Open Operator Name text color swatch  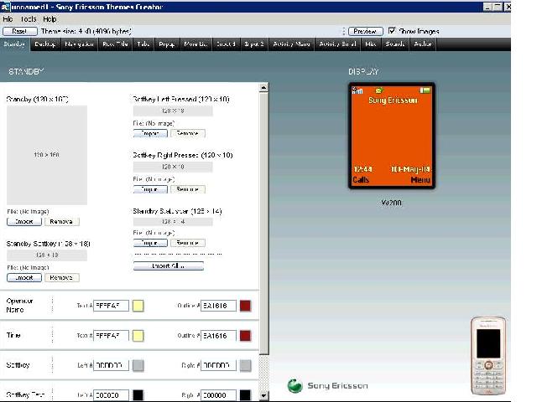tap(138, 306)
